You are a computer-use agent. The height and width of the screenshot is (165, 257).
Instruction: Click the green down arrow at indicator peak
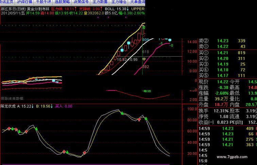(122, 113)
